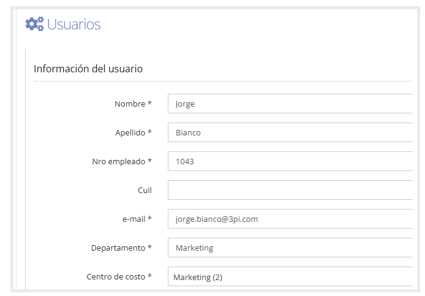Click the Información del usuario heading
Image resolution: width=425 pixels, height=296 pixels.
click(x=88, y=69)
